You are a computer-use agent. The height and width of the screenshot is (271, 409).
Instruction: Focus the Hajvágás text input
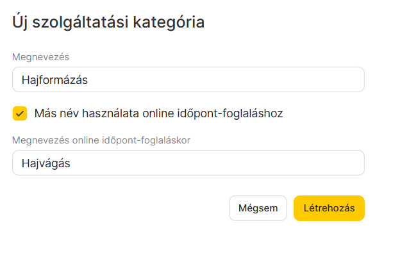(x=188, y=163)
